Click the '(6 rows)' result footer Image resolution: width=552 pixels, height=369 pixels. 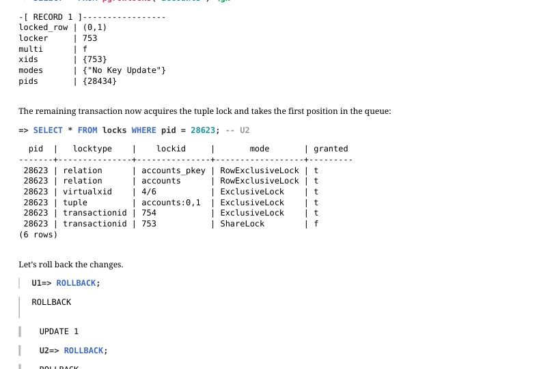38,235
